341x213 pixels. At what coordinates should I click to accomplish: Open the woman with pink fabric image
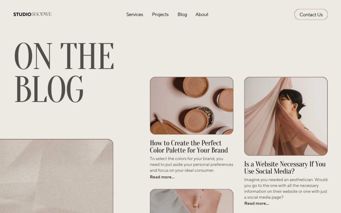(286, 116)
